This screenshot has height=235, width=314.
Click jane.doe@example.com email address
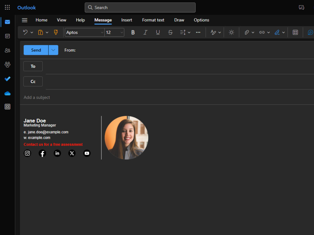coord(48,132)
